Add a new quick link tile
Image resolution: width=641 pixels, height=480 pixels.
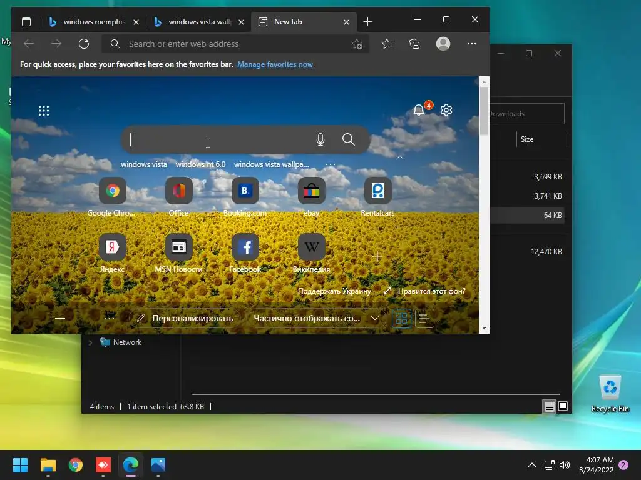point(377,256)
